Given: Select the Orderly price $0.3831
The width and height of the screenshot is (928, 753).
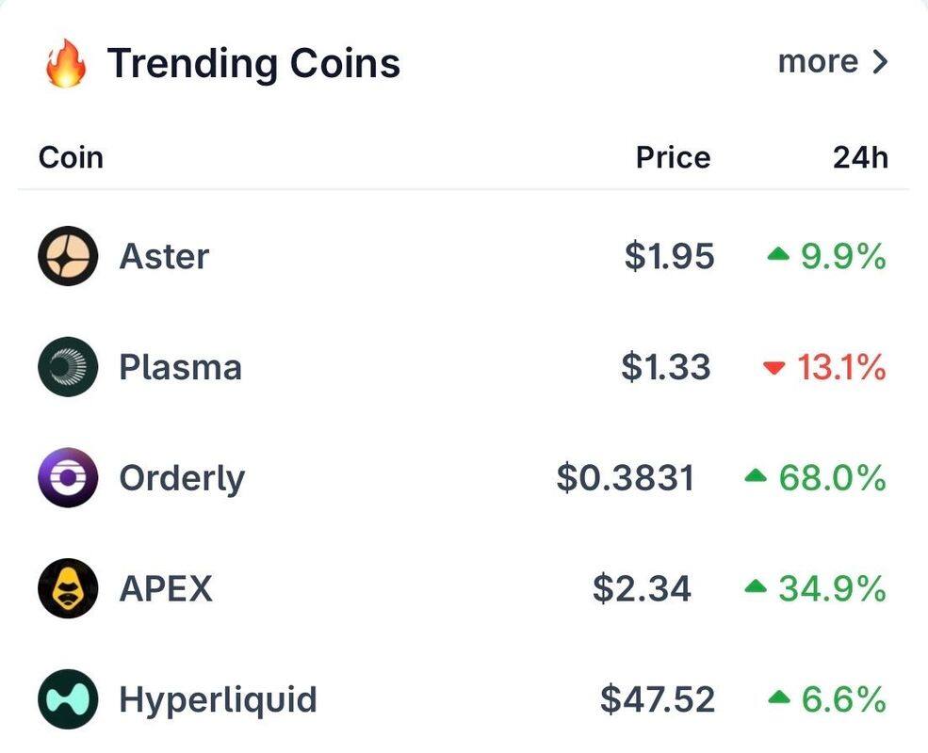Looking at the screenshot, I should click(x=625, y=477).
